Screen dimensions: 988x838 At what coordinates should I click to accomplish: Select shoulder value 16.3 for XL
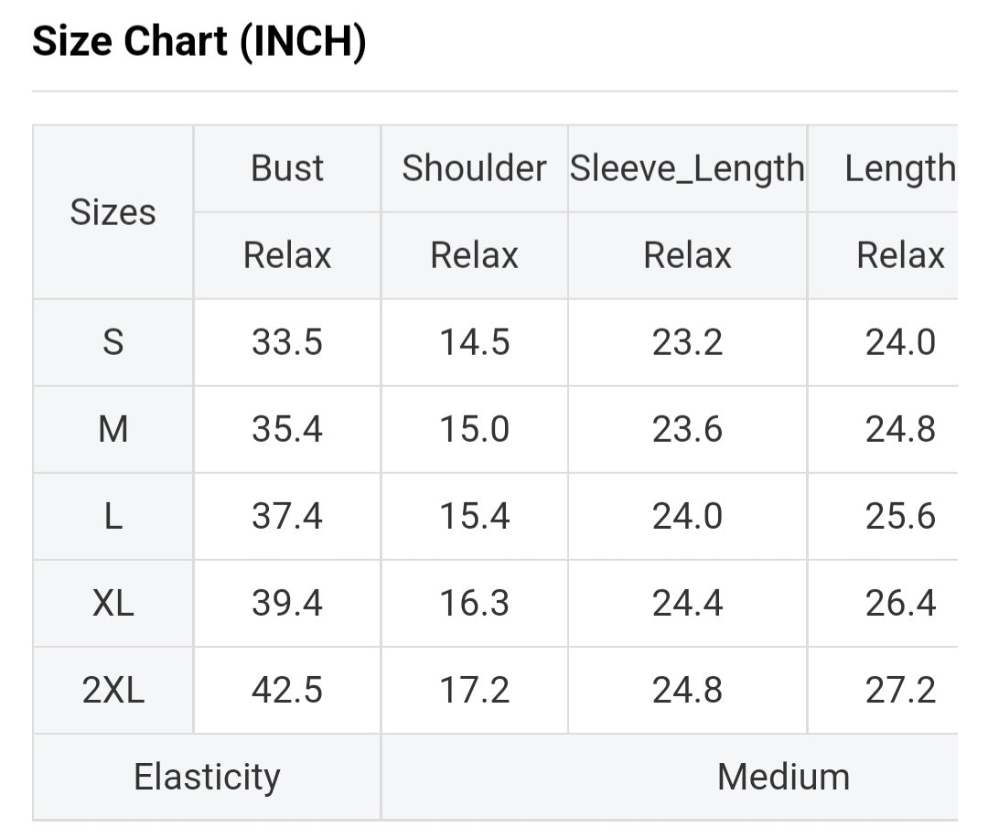tap(474, 604)
